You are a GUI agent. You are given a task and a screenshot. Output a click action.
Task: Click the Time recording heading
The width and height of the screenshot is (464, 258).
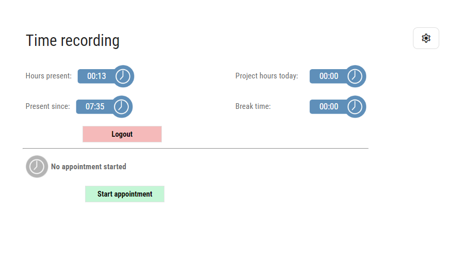point(73,40)
